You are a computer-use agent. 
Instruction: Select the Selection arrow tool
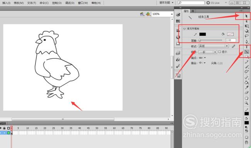(246, 16)
